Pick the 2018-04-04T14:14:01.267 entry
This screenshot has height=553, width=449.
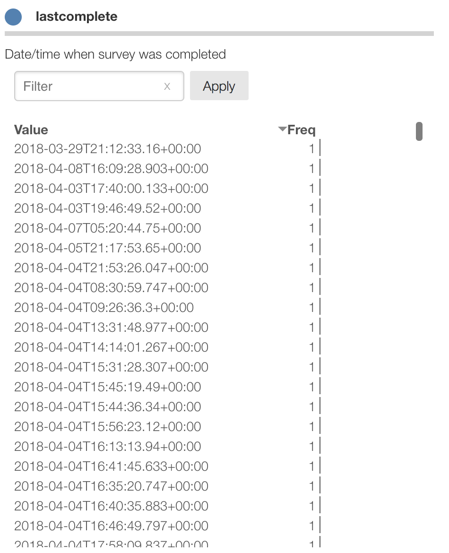tap(111, 347)
